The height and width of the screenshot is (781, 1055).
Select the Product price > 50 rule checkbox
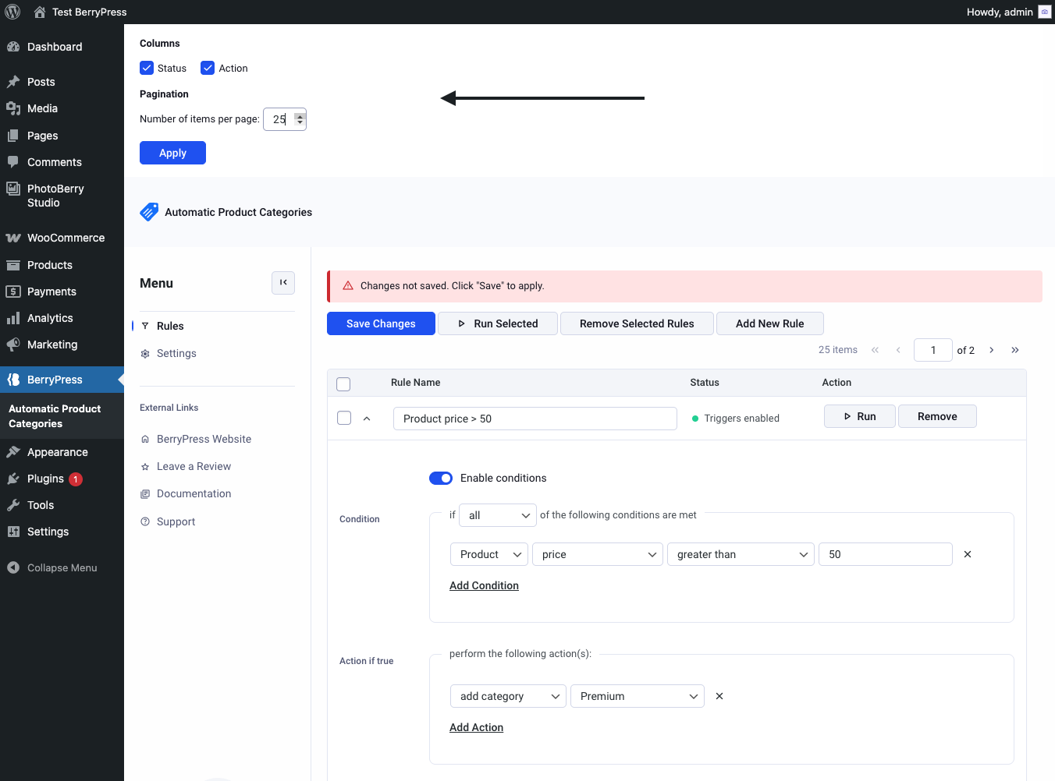(344, 418)
